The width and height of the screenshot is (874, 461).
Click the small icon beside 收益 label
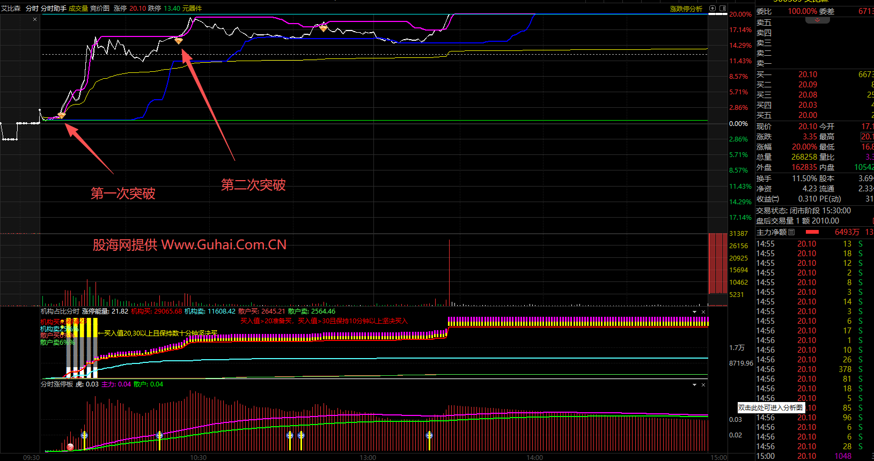(x=776, y=199)
